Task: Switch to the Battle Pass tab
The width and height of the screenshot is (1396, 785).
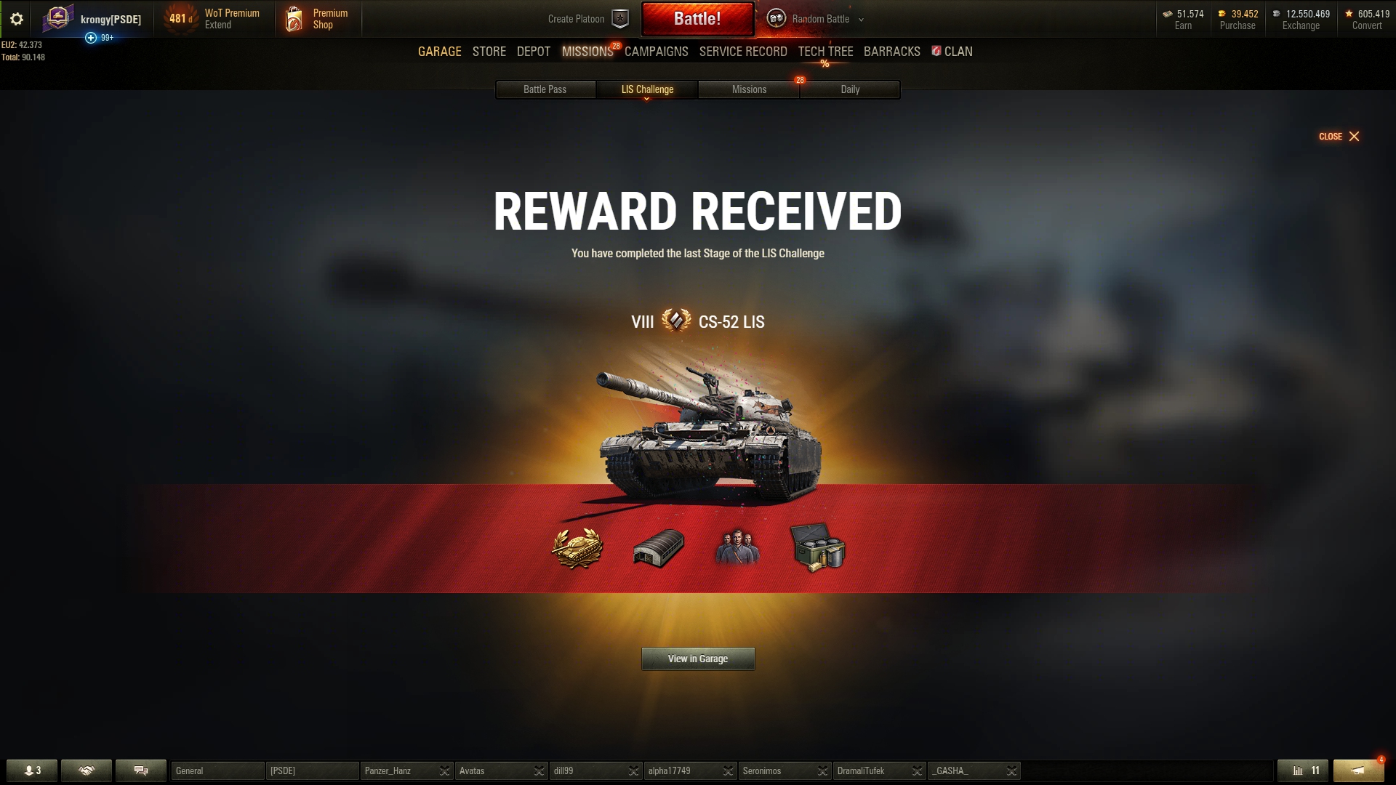Action: 545,89
